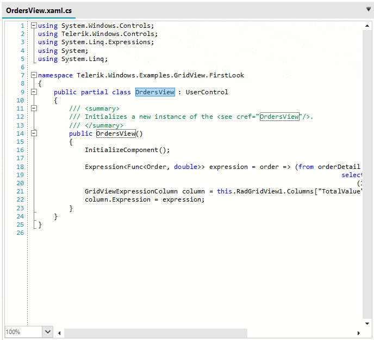Click the vertical scrollbar up arrow
Image resolution: width=374 pixels, height=340 pixels.
[367, 26]
